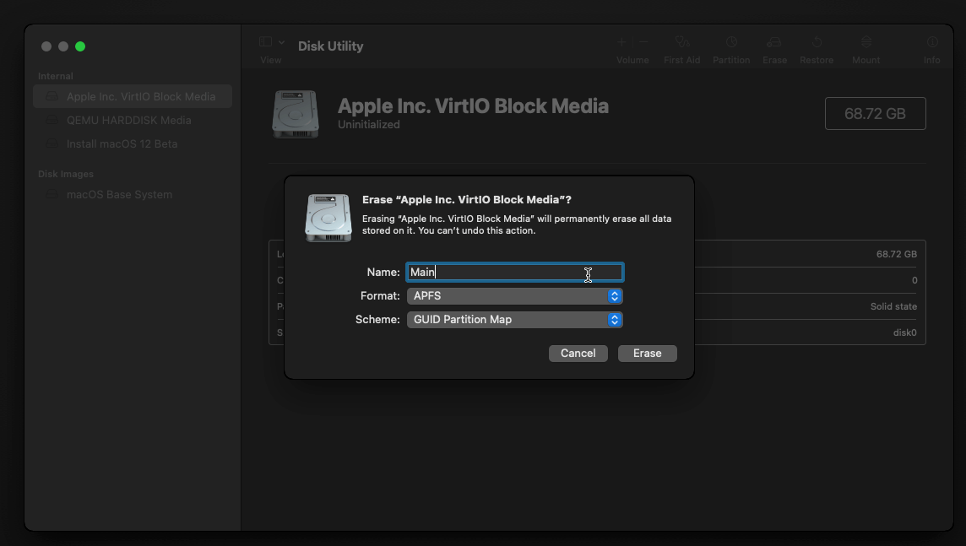Click the disk icon beside Install macOS 12 Beta

[52, 143]
